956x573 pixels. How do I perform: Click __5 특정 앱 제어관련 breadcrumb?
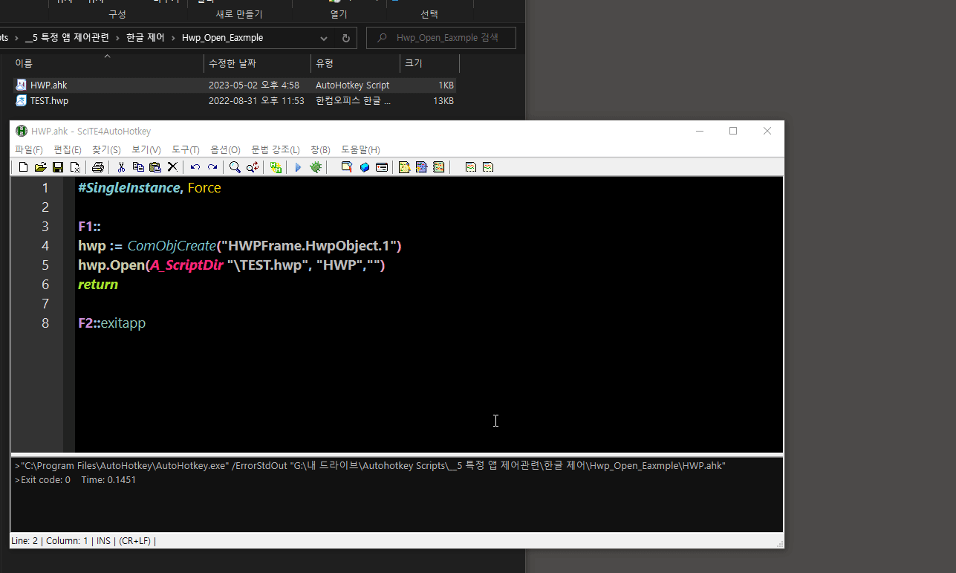click(x=67, y=38)
